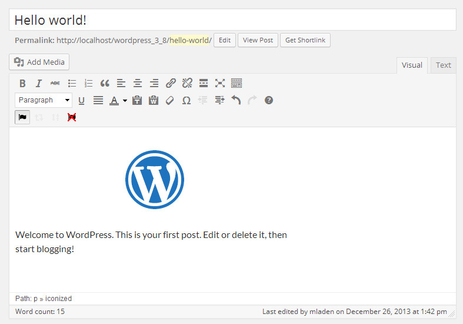
Task: Click the editor resize handle corner
Action: tap(452, 315)
